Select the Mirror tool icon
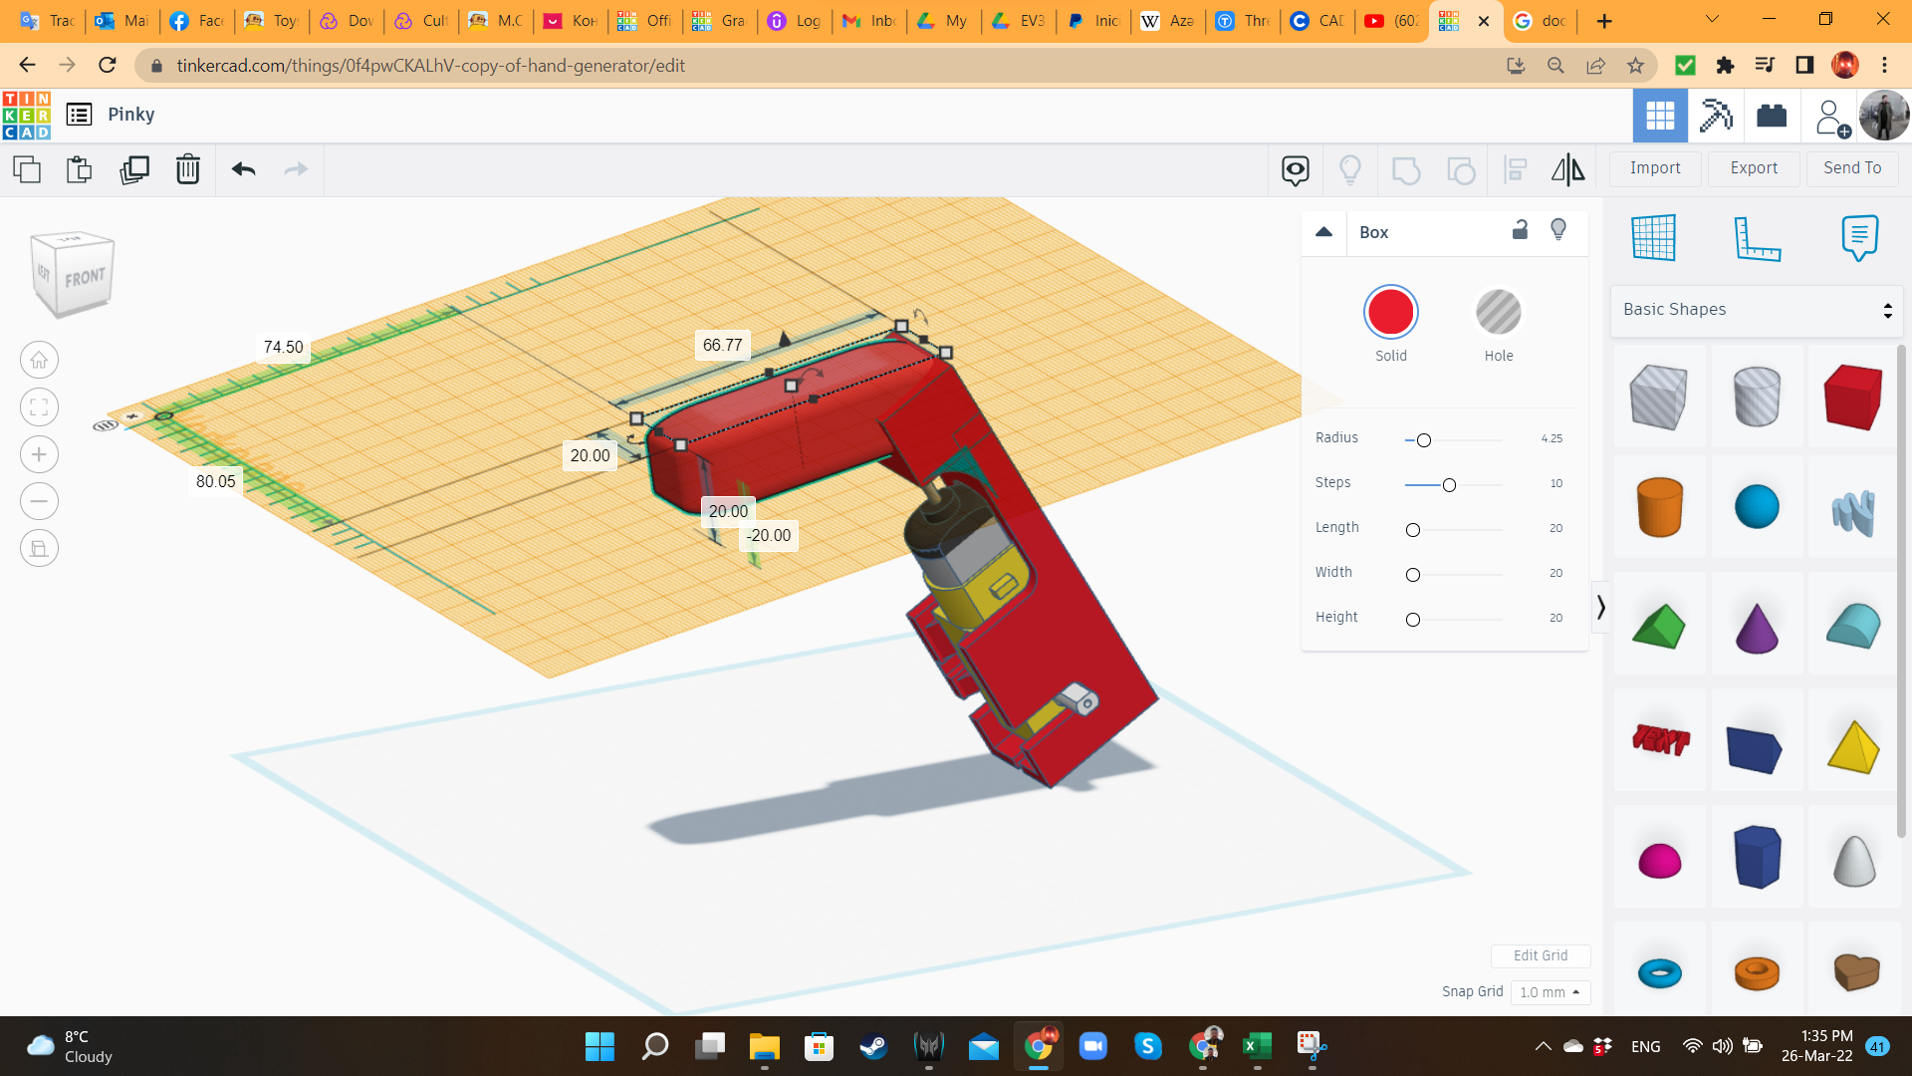The image size is (1912, 1076). (x=1567, y=169)
